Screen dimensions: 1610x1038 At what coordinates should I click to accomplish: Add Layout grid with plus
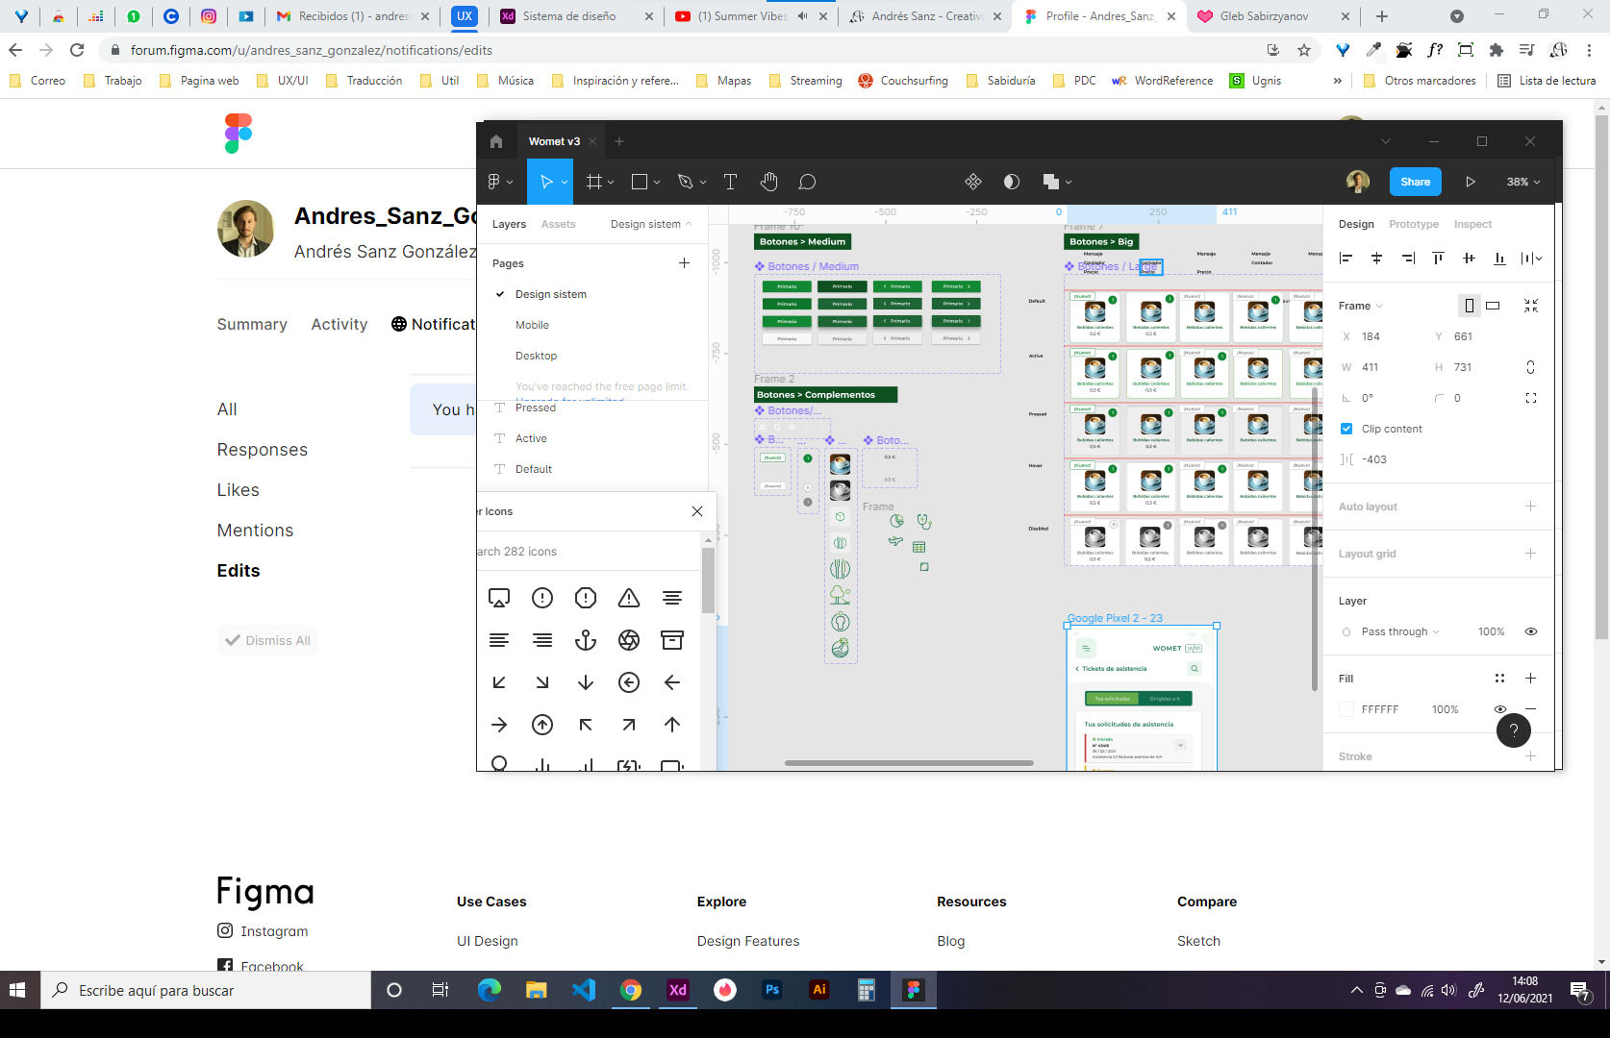pyautogui.click(x=1530, y=554)
